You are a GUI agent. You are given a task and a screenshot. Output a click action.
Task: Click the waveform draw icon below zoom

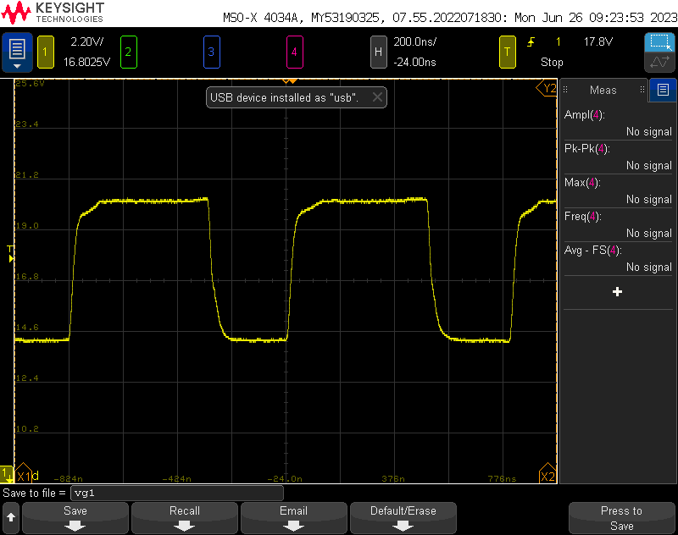click(659, 63)
